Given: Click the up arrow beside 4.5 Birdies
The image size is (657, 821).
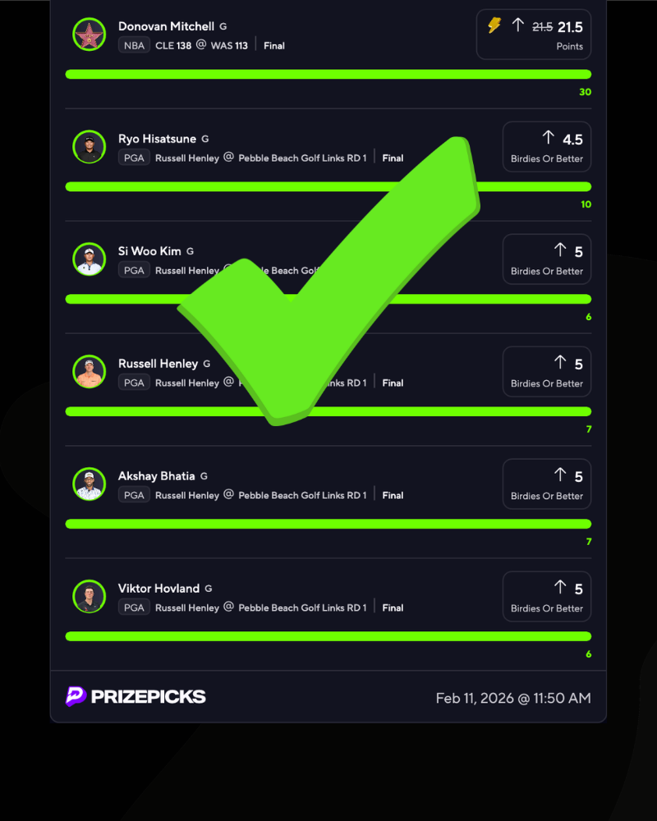Looking at the screenshot, I should [x=549, y=138].
